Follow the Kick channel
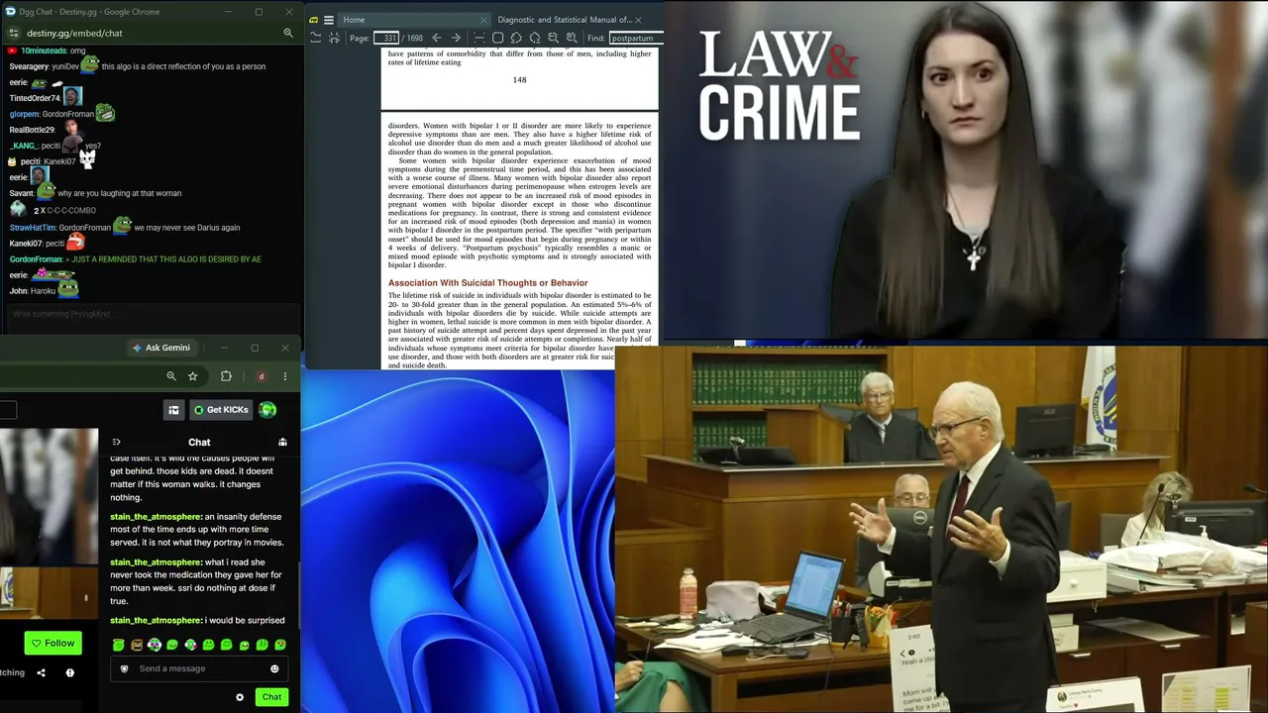1268x713 pixels. 53,643
